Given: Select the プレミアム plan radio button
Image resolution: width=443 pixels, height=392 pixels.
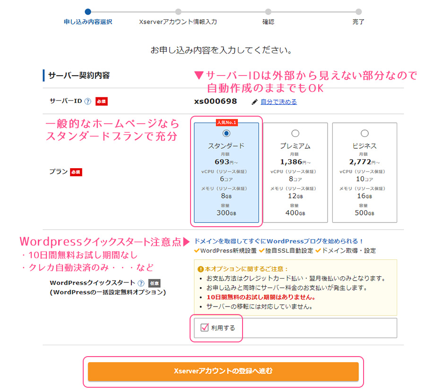Looking at the screenshot, I should tap(295, 133).
